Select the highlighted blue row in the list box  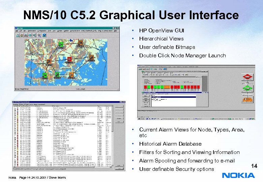(174, 97)
